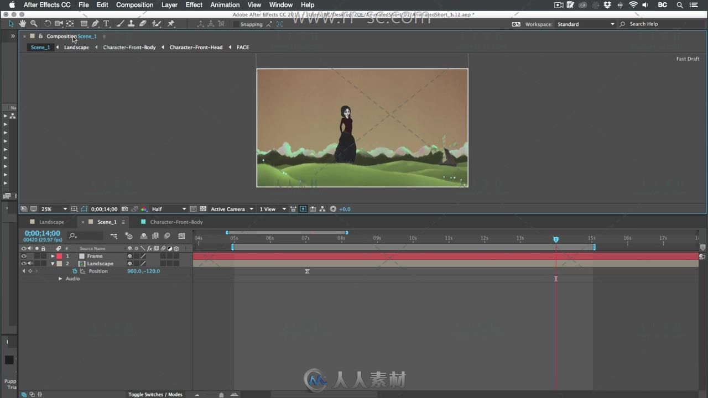Click the Frame layer red label color
Viewport: 708px width, 398px height.
tap(59, 256)
